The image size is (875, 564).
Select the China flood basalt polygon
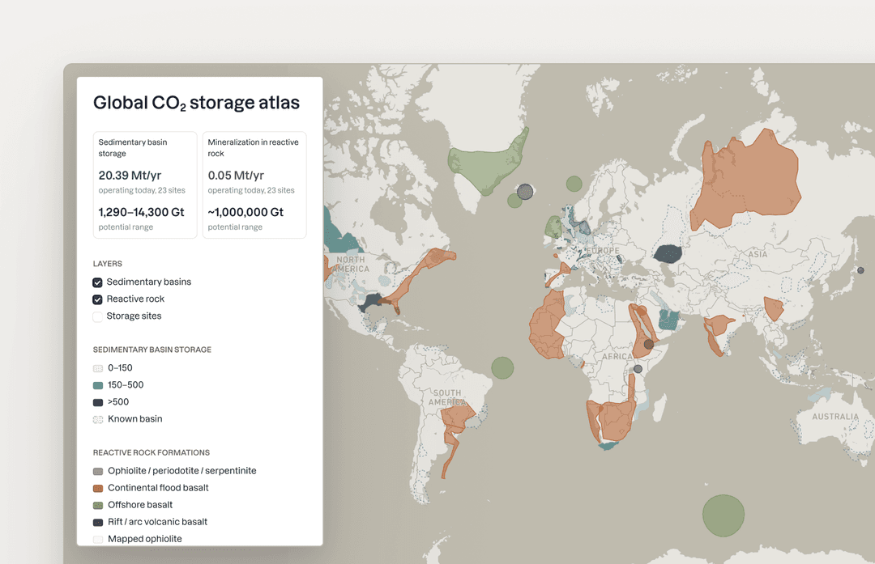pyautogui.click(x=774, y=309)
